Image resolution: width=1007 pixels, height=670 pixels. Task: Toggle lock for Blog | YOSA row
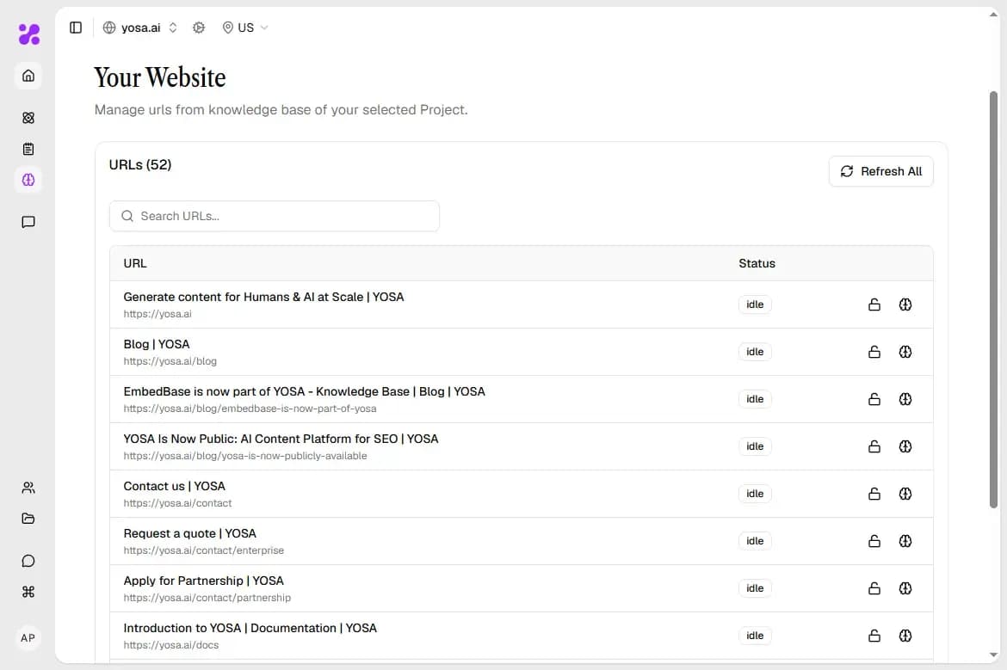coord(874,352)
